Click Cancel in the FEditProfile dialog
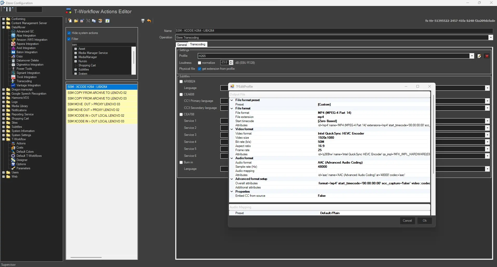Screen dimensions: 497x267 click(x=407, y=221)
